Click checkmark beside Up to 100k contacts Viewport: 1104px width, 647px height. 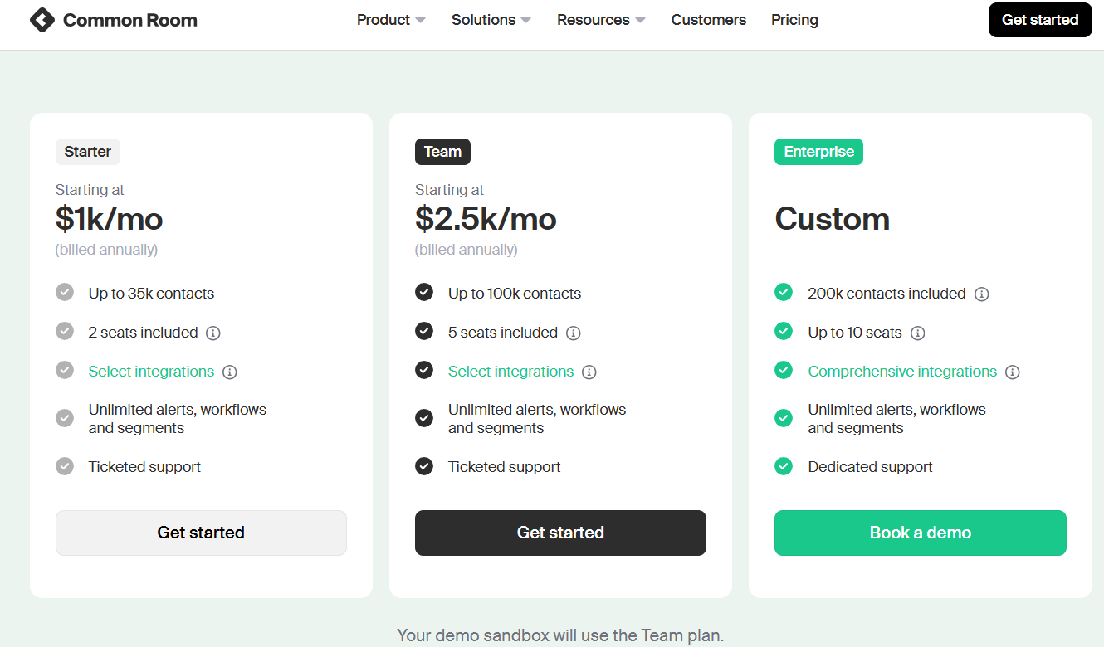click(424, 293)
